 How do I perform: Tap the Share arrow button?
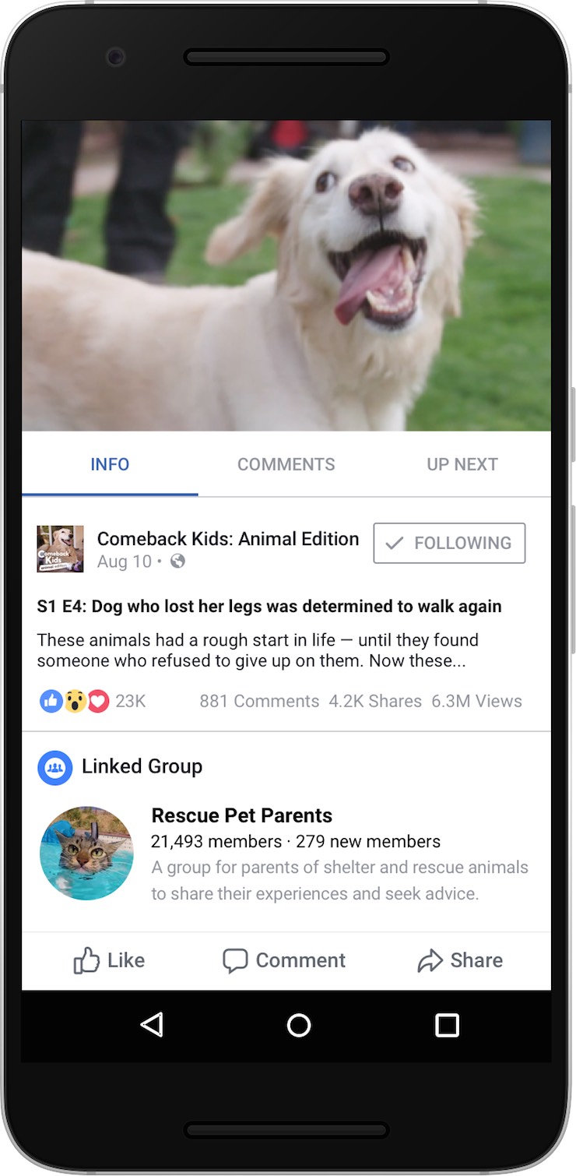point(460,960)
